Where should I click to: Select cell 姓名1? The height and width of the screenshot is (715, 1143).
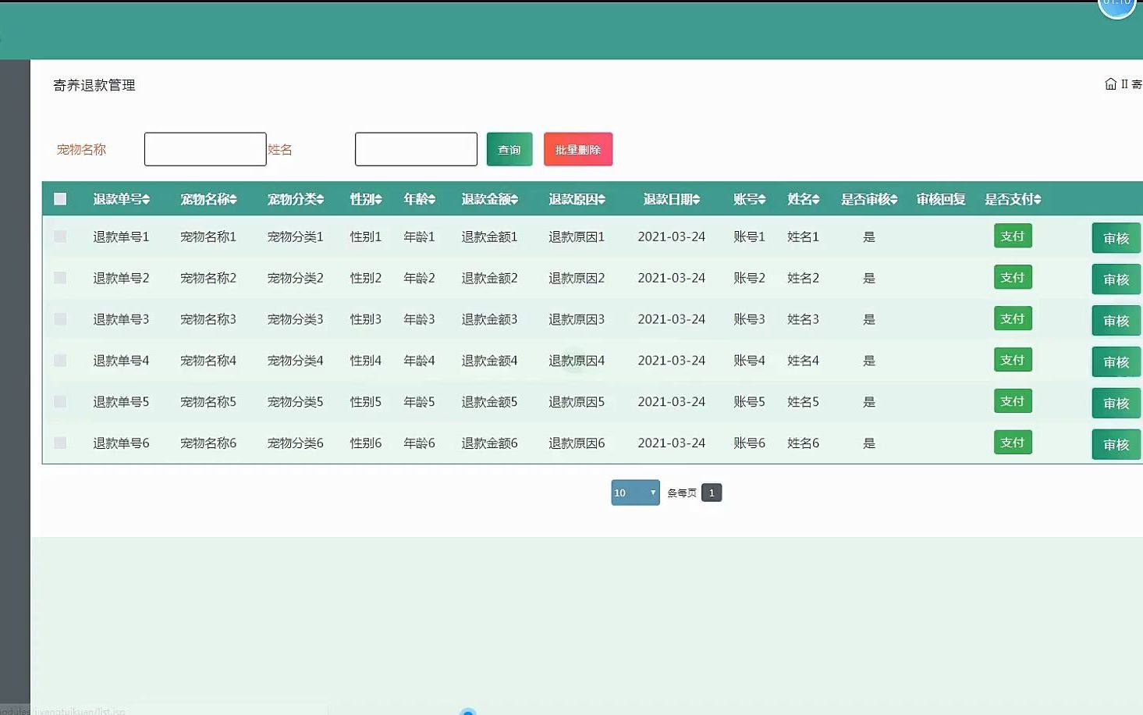803,237
